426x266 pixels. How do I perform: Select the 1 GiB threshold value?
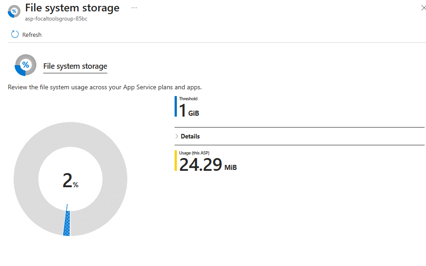pyautogui.click(x=189, y=111)
